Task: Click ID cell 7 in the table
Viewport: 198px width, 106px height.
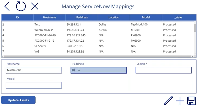Action: pyautogui.click(x=3, y=51)
